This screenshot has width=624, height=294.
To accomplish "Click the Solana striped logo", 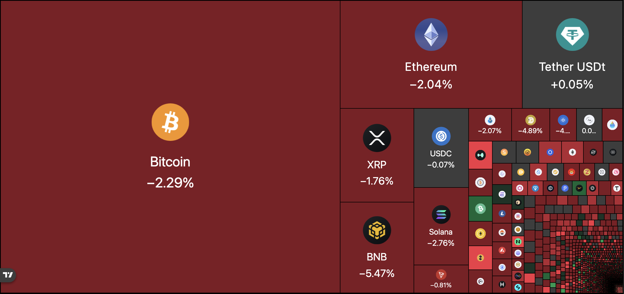I will click(441, 215).
